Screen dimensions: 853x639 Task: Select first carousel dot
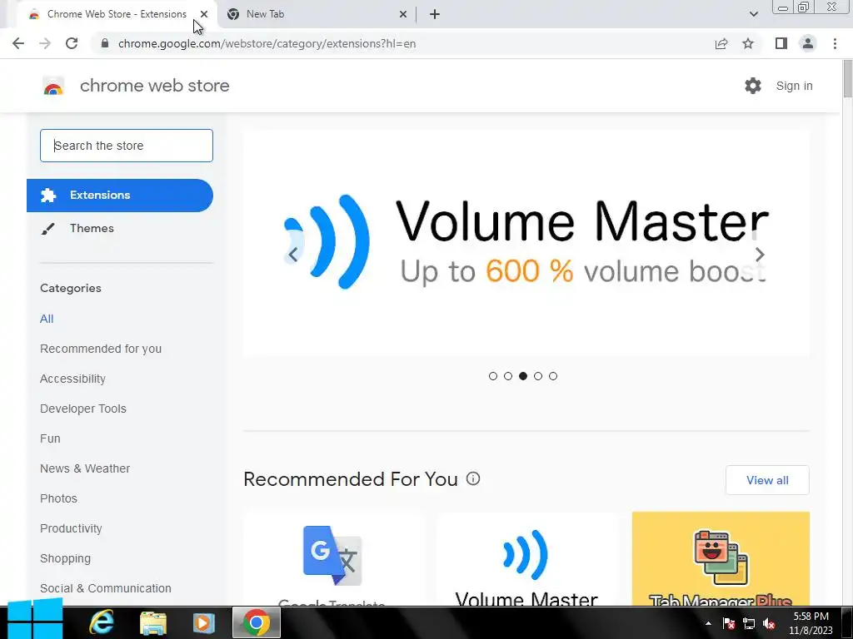(493, 376)
